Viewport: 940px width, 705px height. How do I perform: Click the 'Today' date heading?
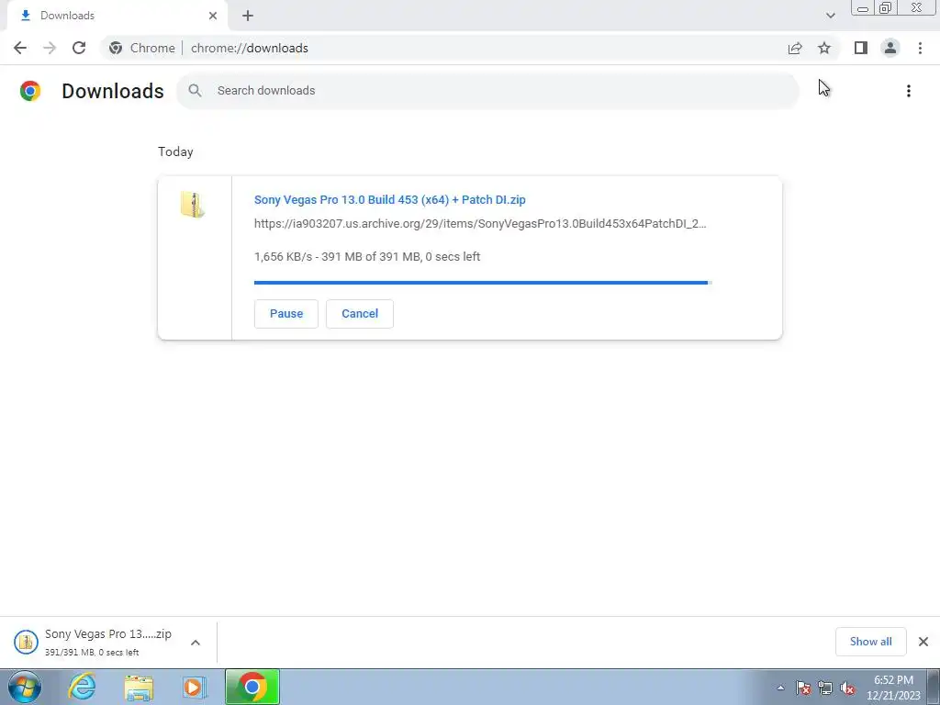click(175, 151)
